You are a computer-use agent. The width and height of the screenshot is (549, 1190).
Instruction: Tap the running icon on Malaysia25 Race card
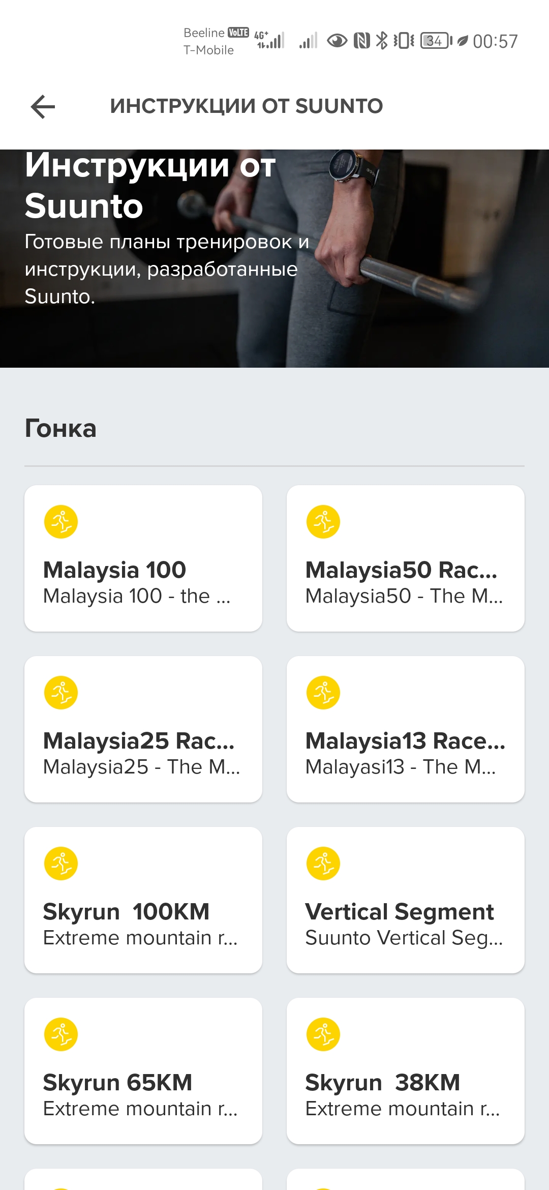[61, 693]
